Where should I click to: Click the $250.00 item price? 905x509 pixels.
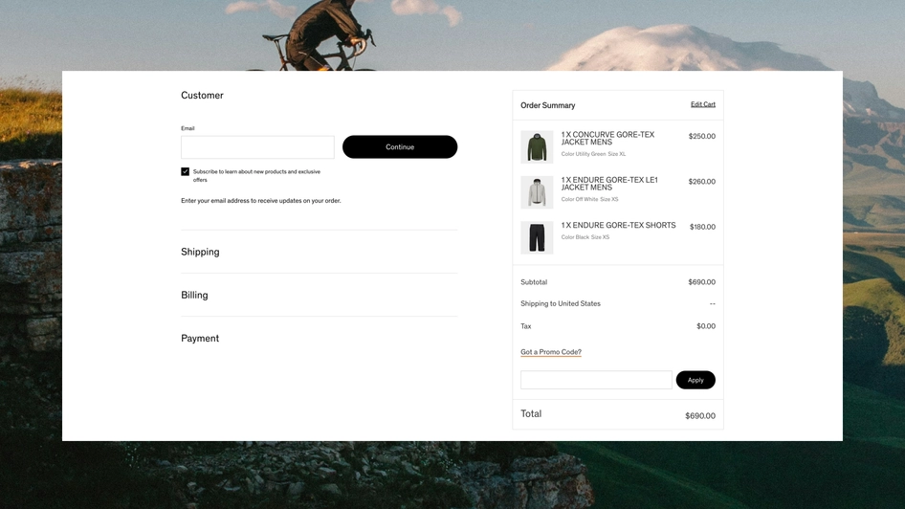(702, 136)
